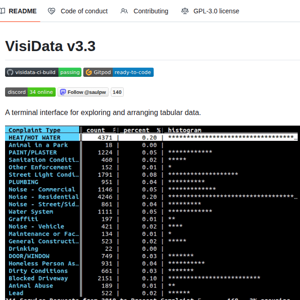300x300 pixels.
Task: Select the Blocked Driveway row
Action: coord(151,278)
